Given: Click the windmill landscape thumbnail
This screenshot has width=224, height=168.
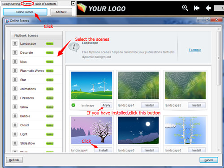Looking at the screenshot, I should coord(91,85).
